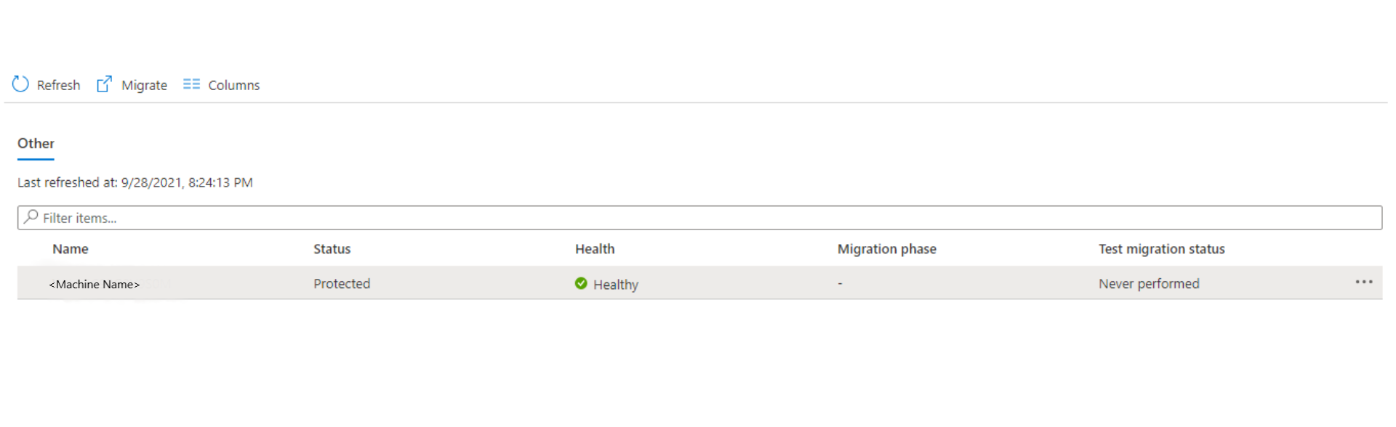Click the Status column header
The image size is (1396, 427).
click(x=332, y=249)
